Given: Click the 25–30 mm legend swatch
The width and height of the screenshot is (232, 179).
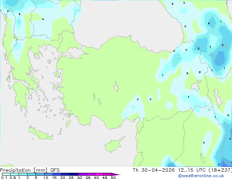Looking at the screenshot, I should 74,174.
